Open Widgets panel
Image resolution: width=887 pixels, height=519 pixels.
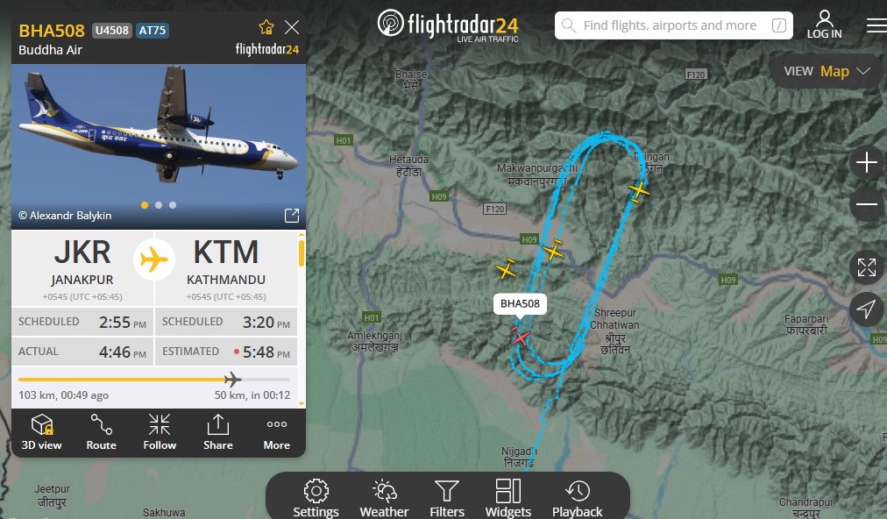tap(508, 499)
